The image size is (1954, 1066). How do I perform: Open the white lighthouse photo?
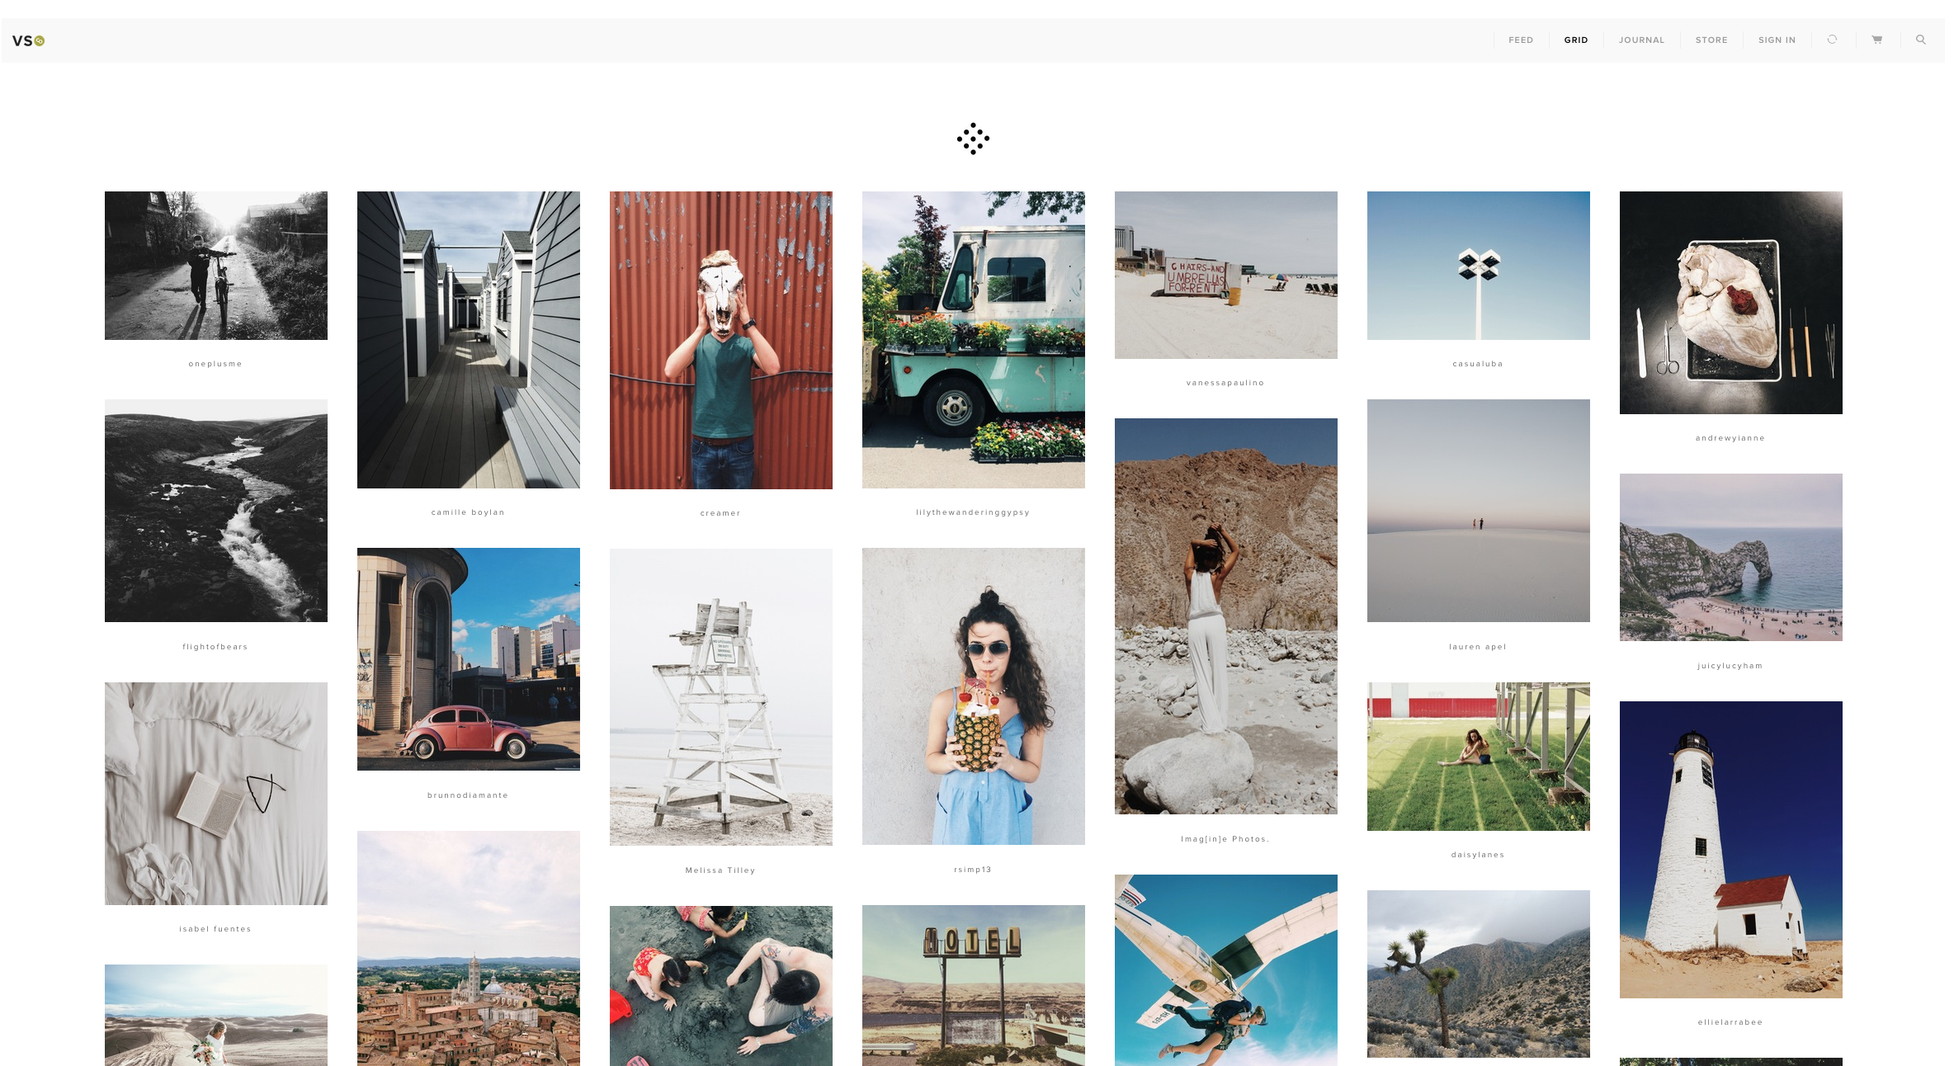1730,849
